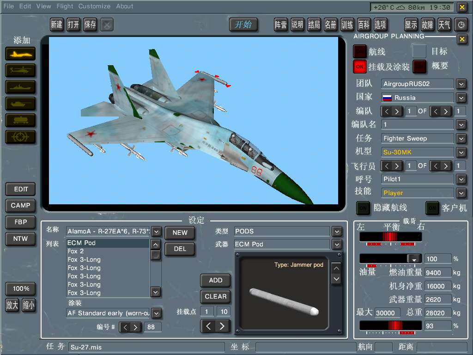Image resolution: width=473 pixels, height=355 pixels.
Task: Select the add helicopter icon
Action: click(x=20, y=71)
